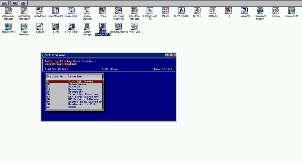Click the Select Work Station heading
This screenshot has height=164, width=302.
coord(61,64)
